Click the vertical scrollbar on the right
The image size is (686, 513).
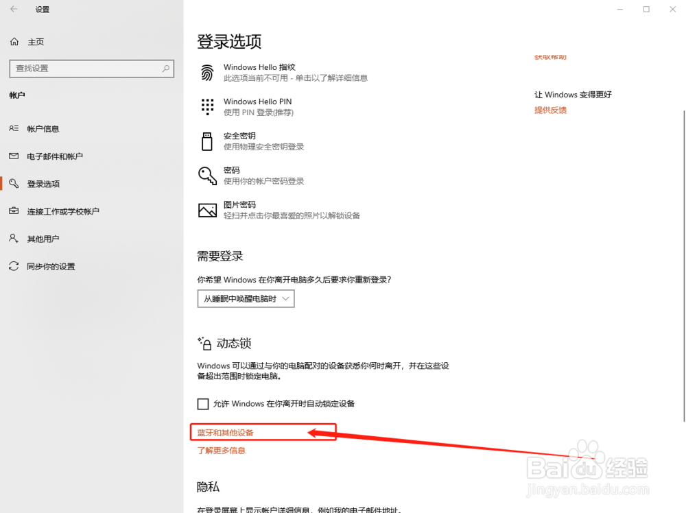(x=684, y=266)
